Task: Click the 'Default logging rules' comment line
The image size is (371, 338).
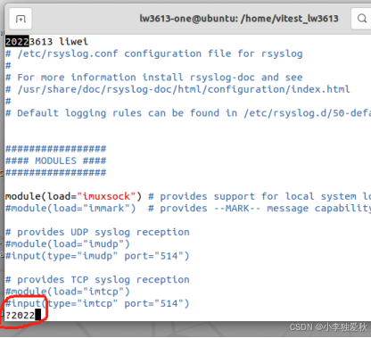Action: (x=188, y=113)
